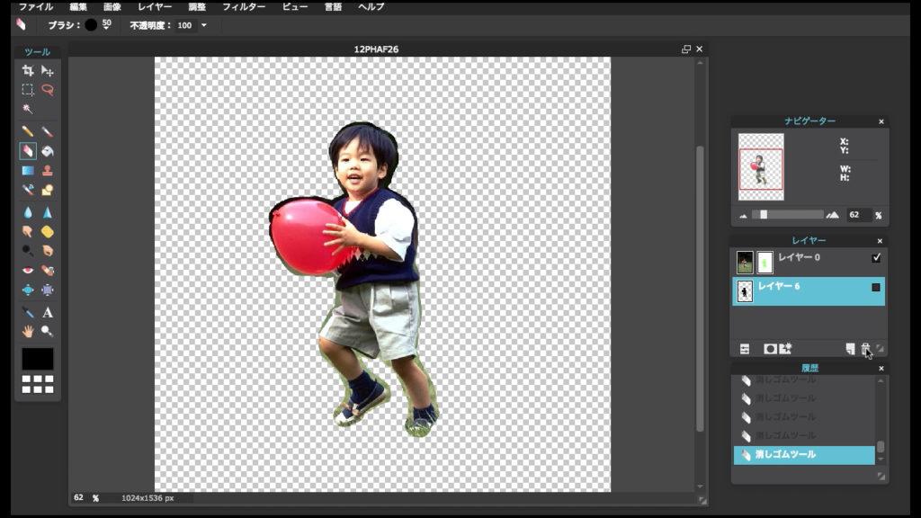This screenshot has width=921, height=518.
Task: Click the navigator zoom slider handle
Action: [764, 215]
